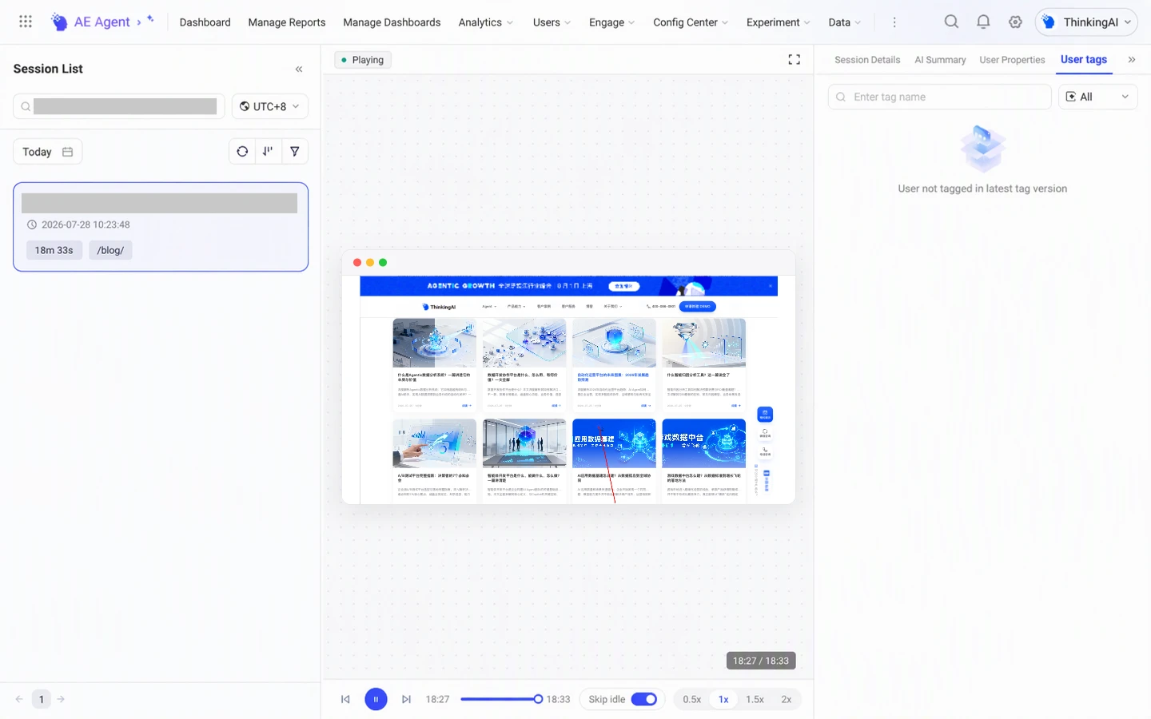Image resolution: width=1151 pixels, height=719 pixels.
Task: Set playback speed to 2x
Action: 787,699
